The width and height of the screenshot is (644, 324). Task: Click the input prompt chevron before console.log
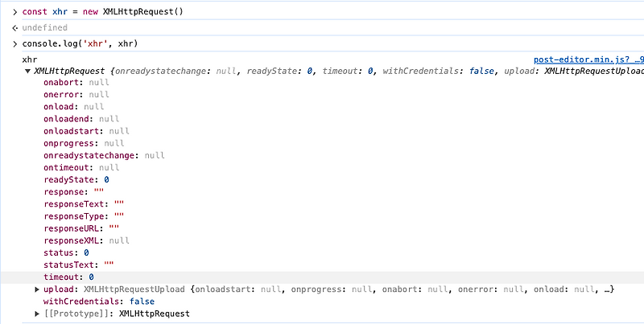(x=14, y=44)
